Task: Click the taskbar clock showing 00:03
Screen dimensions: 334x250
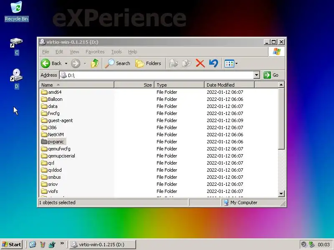Action: click(324, 245)
